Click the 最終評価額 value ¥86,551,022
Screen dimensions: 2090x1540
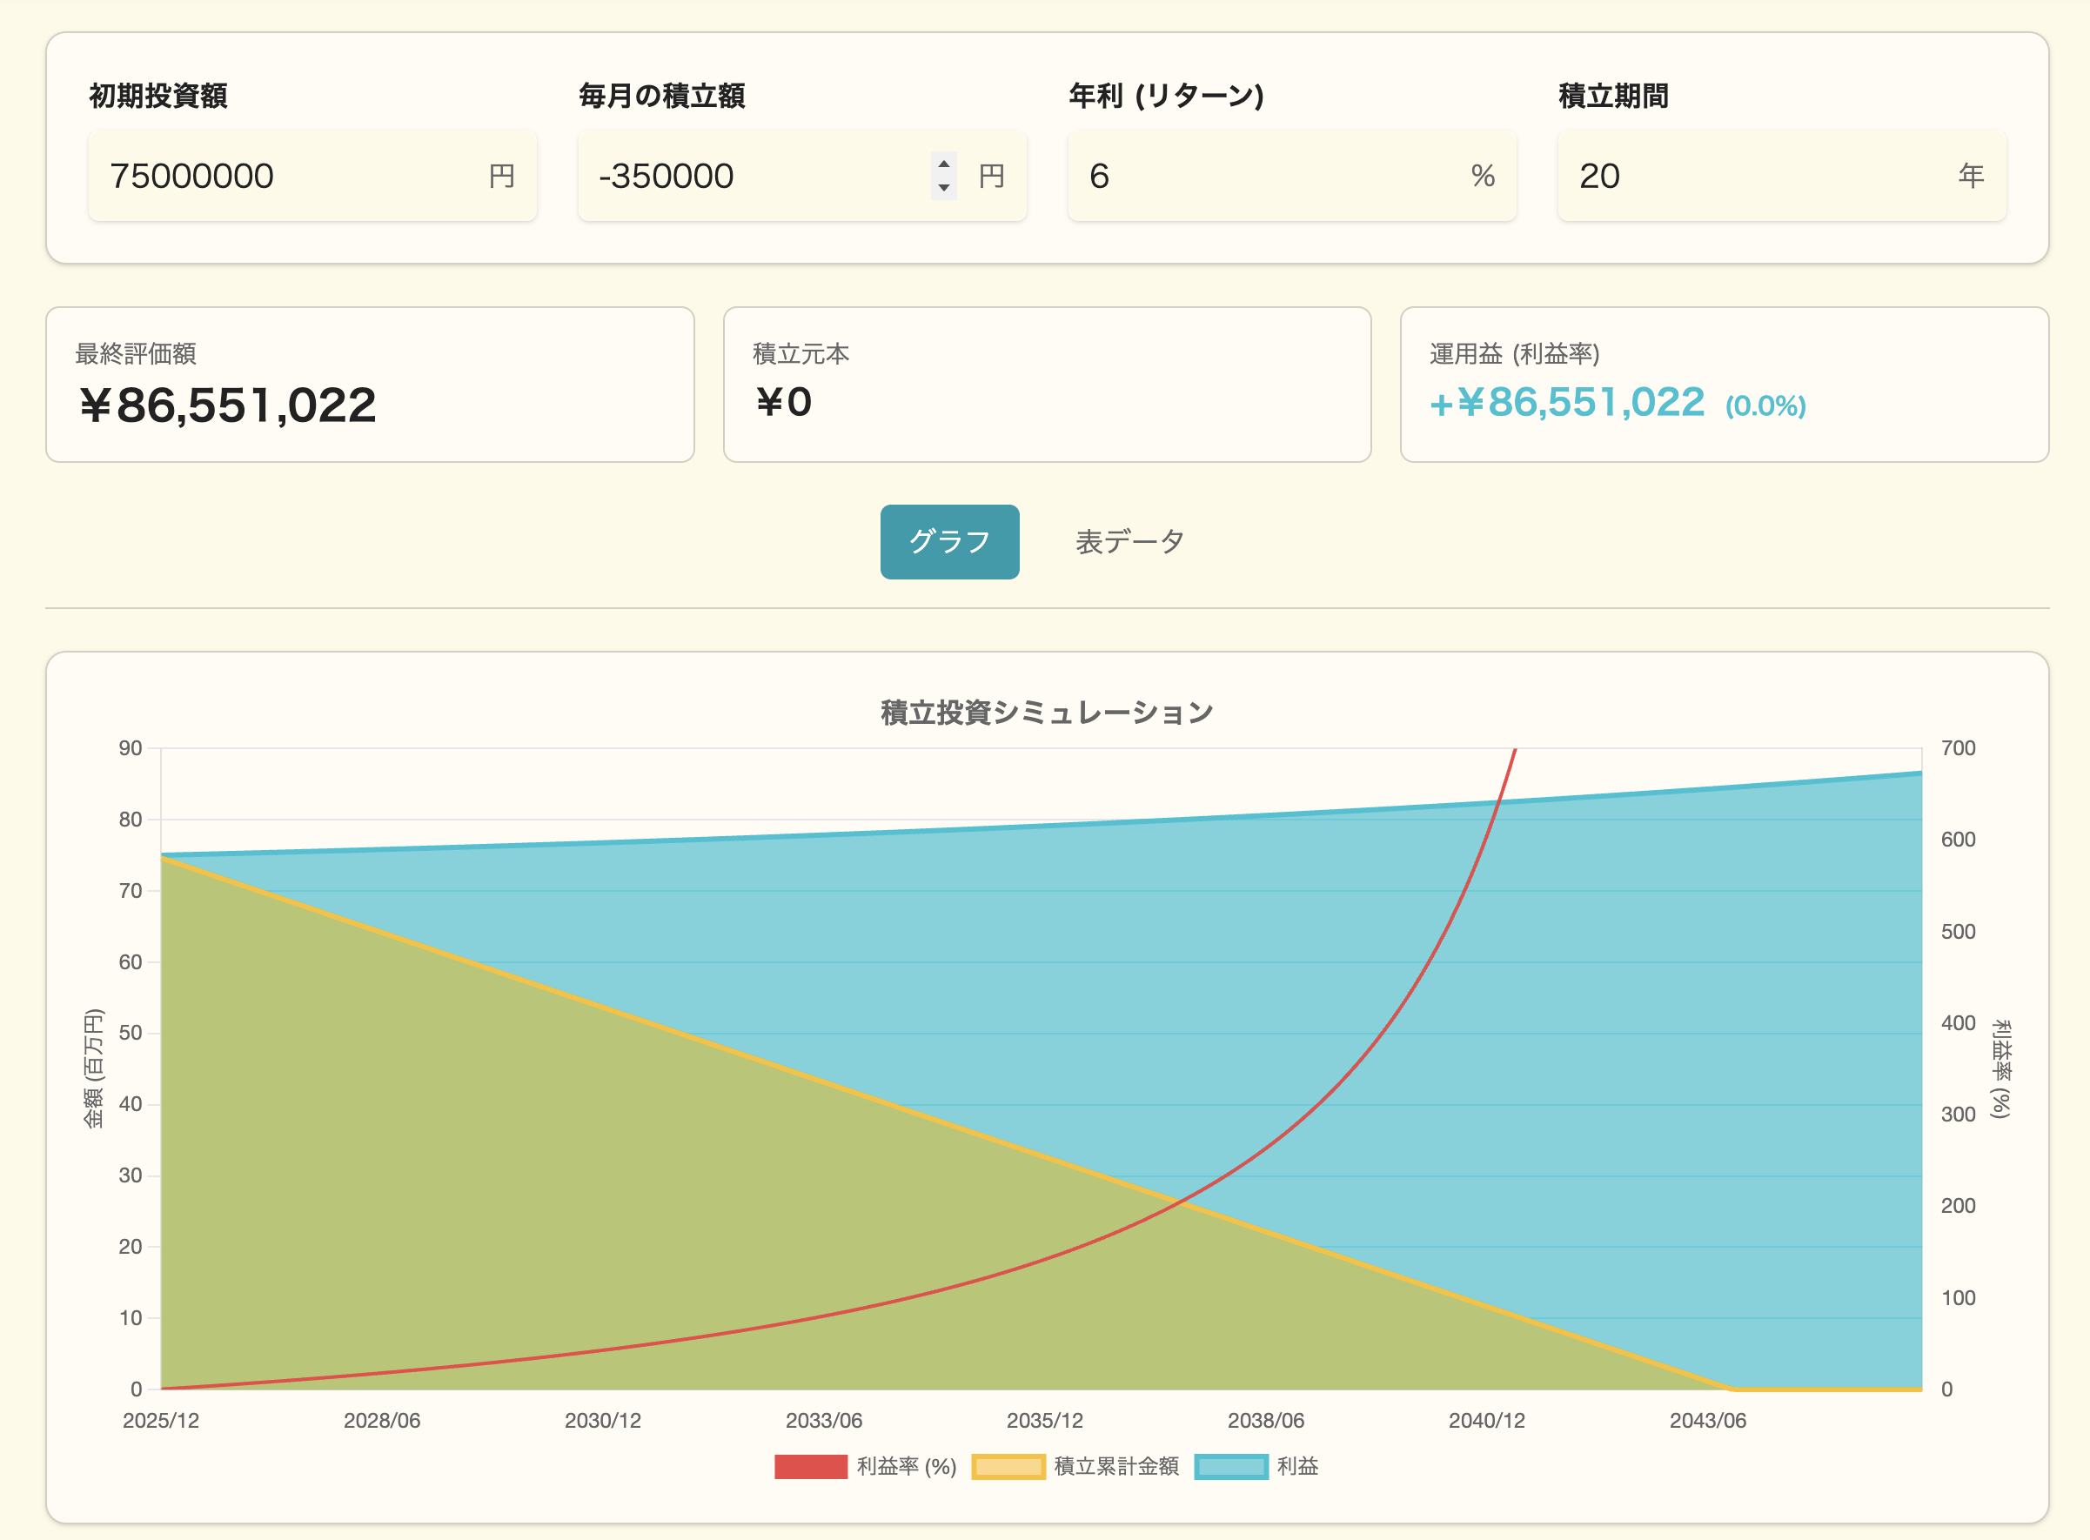pos(228,405)
